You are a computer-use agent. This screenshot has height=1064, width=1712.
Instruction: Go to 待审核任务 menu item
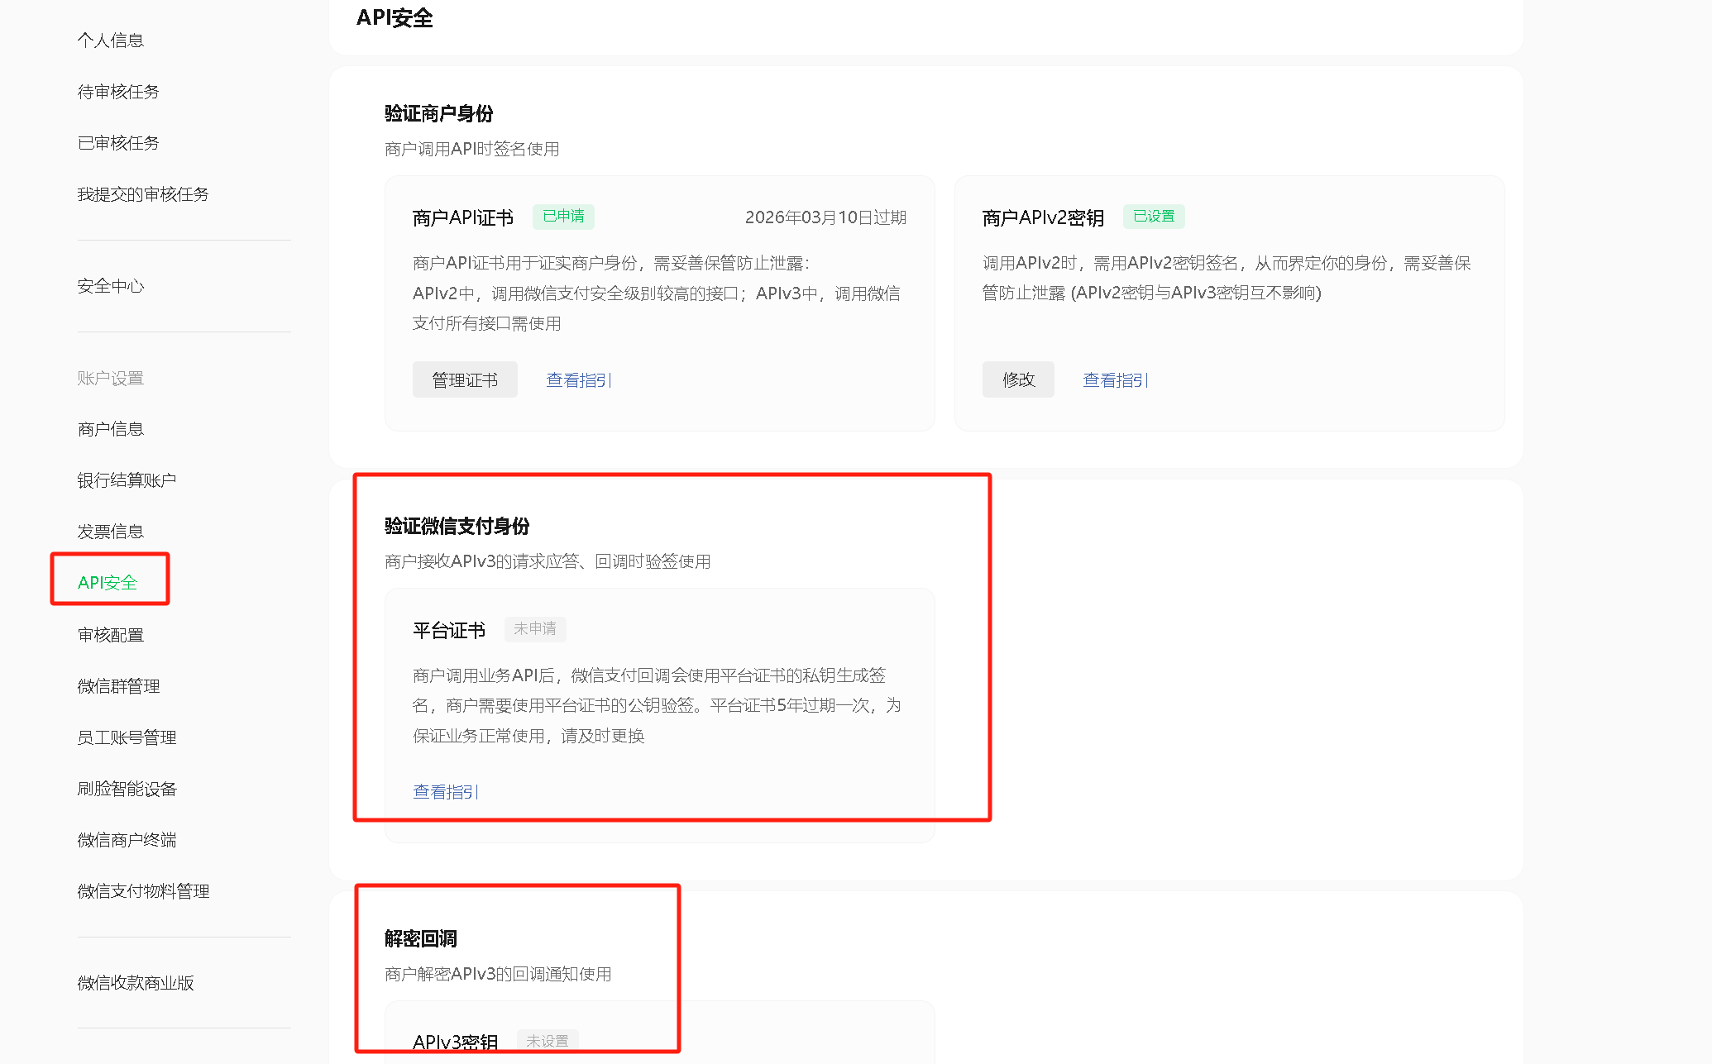[118, 91]
